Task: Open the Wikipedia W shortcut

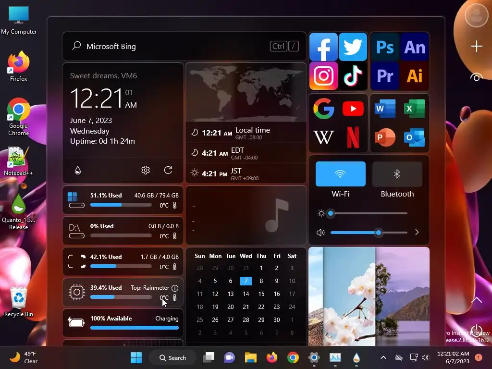Action: [x=323, y=137]
